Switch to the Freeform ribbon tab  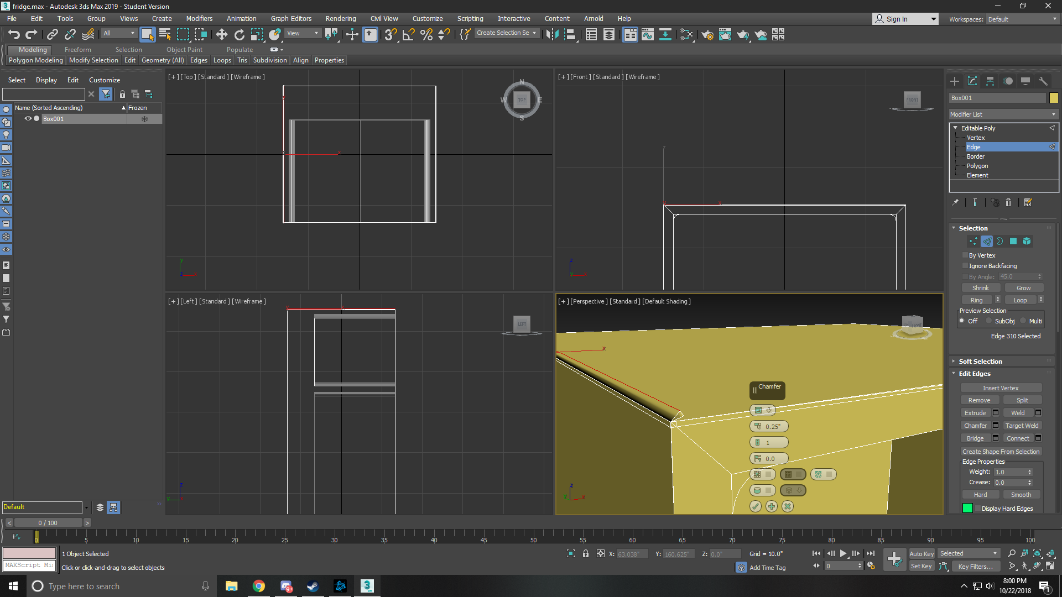pyautogui.click(x=77, y=49)
